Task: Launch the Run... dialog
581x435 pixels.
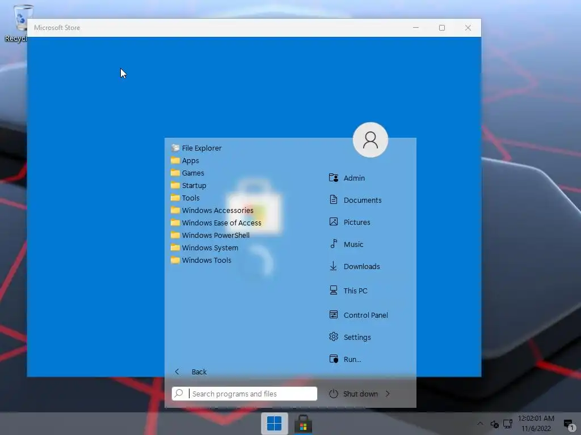Action: [344, 359]
